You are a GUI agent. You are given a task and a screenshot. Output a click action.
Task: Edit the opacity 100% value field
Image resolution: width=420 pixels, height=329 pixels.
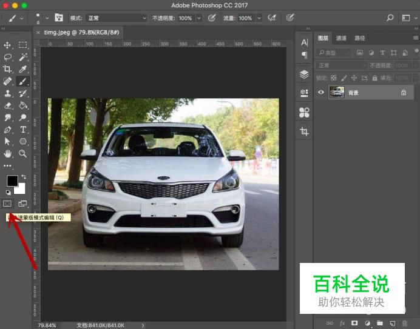click(186, 18)
